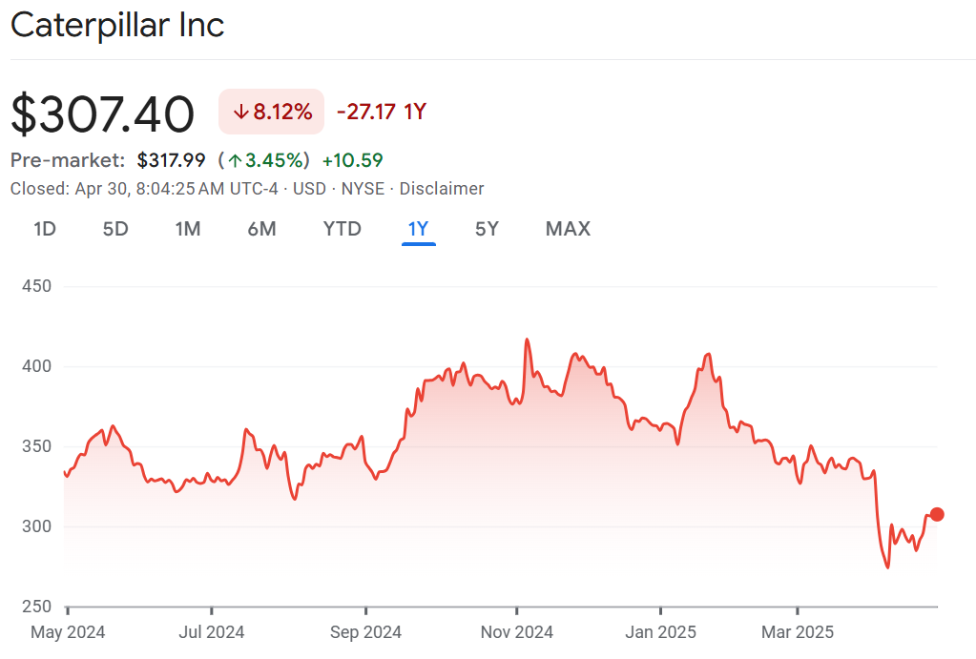
Task: Show the 6M price history
Action: (261, 229)
